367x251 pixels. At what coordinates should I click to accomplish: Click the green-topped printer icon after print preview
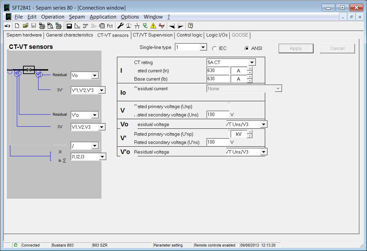pos(58,26)
